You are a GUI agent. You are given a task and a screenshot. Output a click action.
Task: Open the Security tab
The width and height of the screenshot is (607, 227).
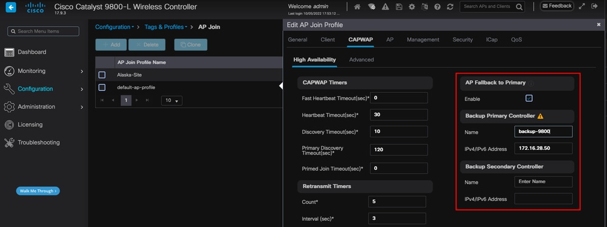(463, 39)
